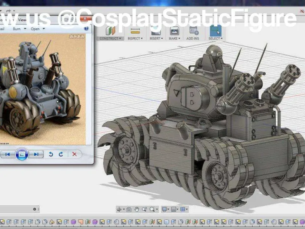Expand the INSERT dropdown label

(x=156, y=39)
